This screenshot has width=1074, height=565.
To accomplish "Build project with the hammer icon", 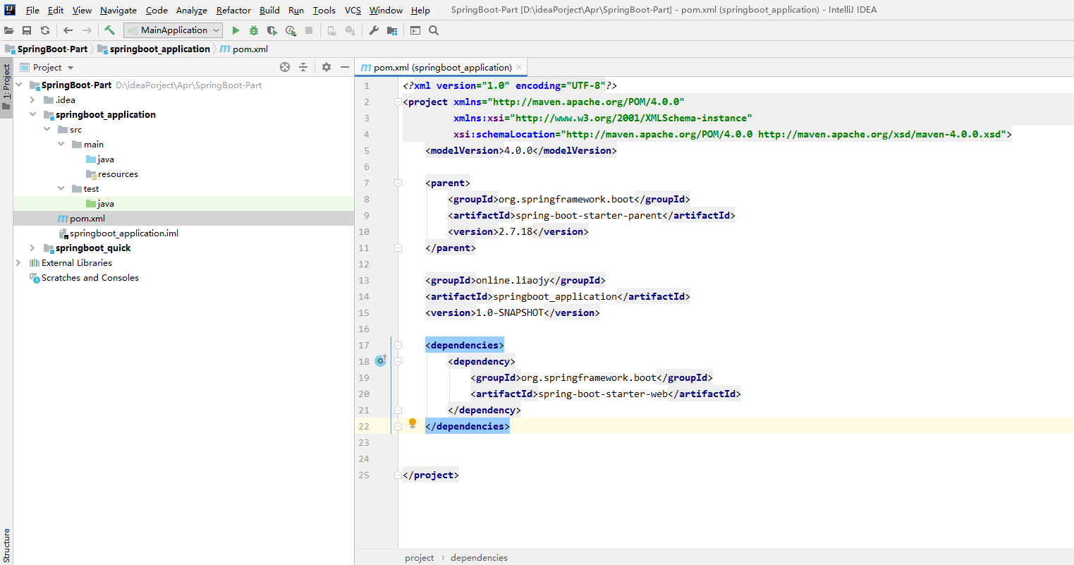I will pos(109,30).
